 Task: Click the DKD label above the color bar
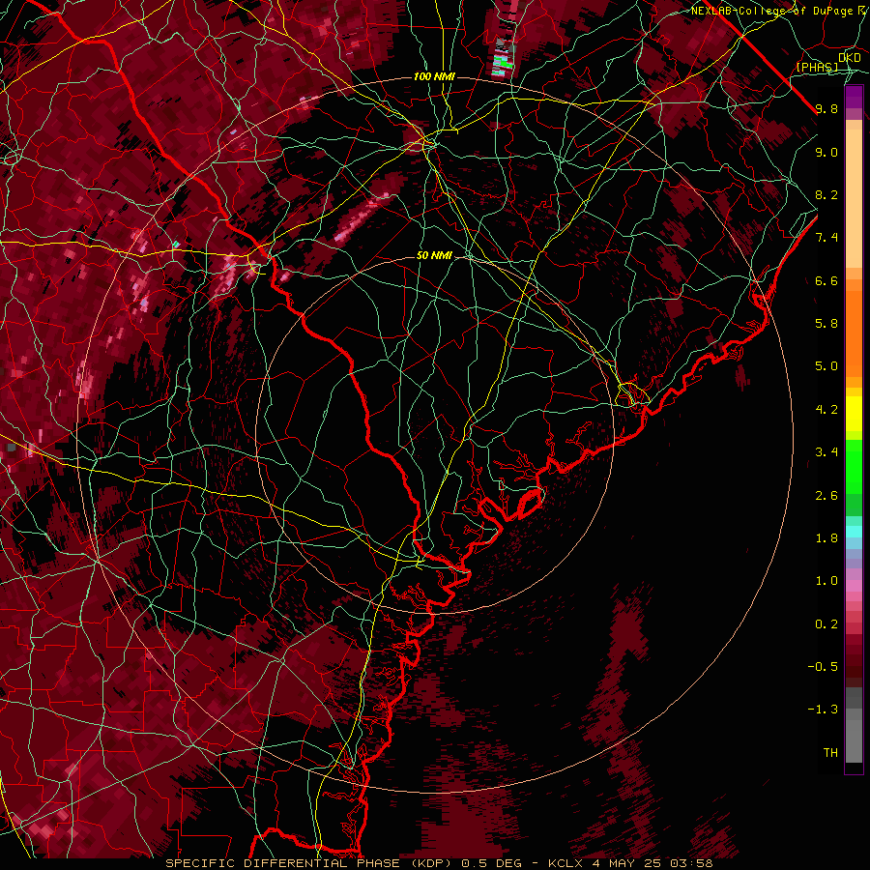(850, 58)
